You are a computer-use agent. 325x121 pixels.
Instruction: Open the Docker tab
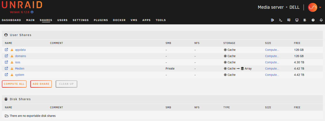coord(119,20)
